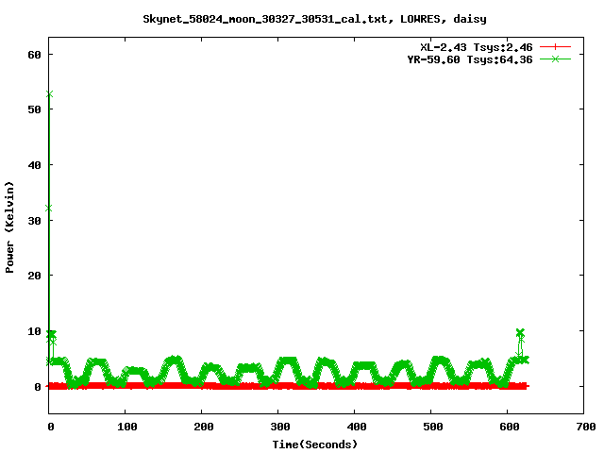Click the green spike data point near 53 Kelvin
The image size is (604, 453).
coord(49,94)
